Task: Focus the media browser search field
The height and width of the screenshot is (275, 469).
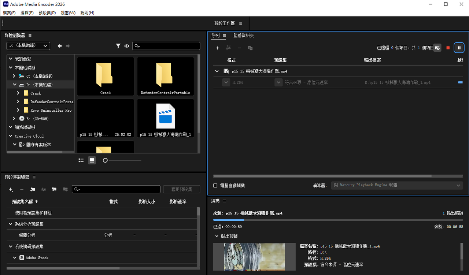Action: [166, 46]
